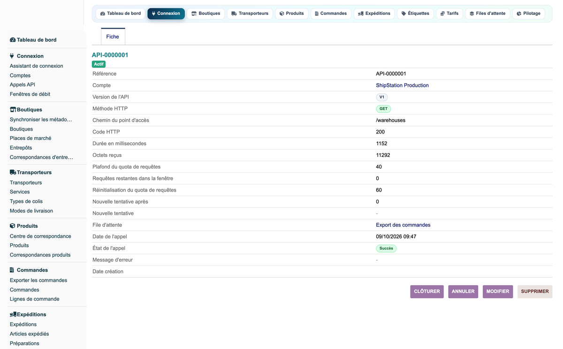Click the sidebar Tableau de bord gauge icon
The width and height of the screenshot is (563, 349).
point(13,40)
